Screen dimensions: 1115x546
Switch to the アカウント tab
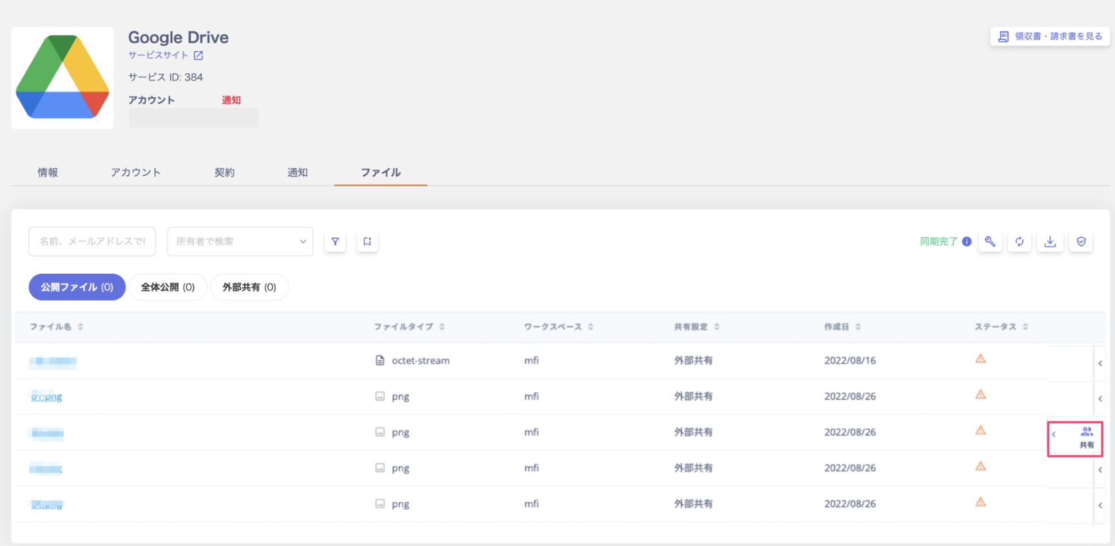click(135, 173)
